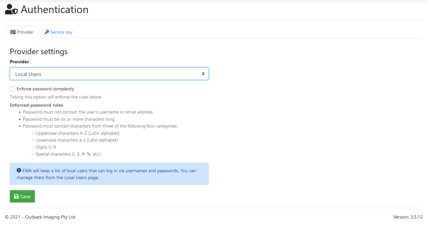The height and width of the screenshot is (227, 427).
Task: Click the key icon on Service key tab
Action: 47,32
